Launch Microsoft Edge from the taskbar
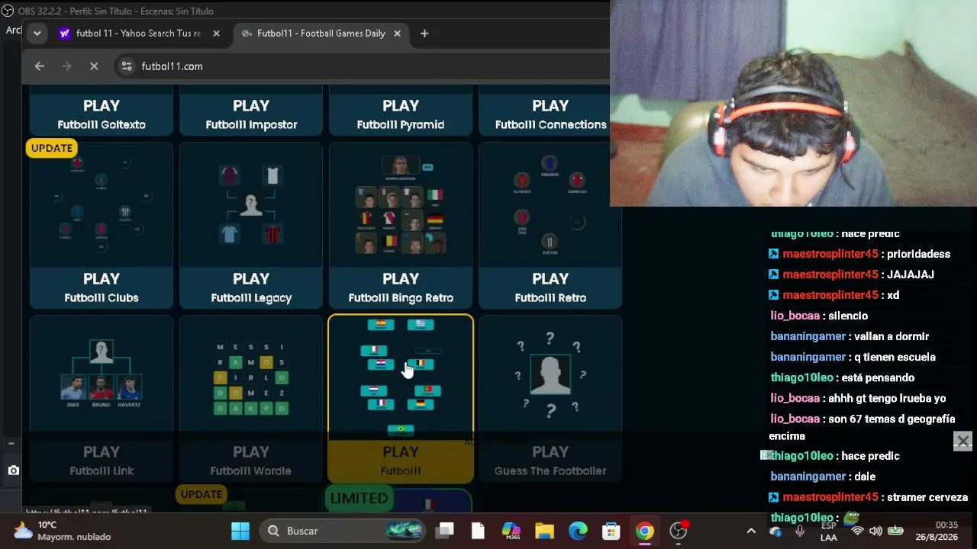977x549 pixels. tap(578, 531)
